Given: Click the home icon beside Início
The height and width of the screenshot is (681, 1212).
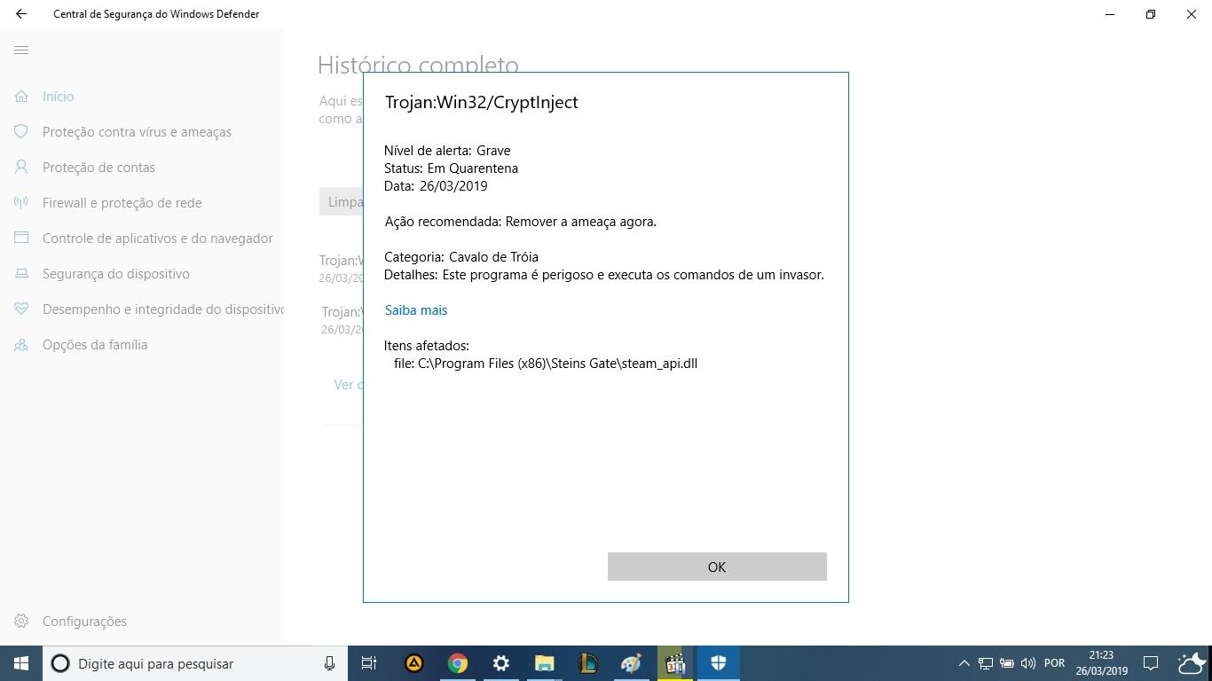Looking at the screenshot, I should click(21, 96).
